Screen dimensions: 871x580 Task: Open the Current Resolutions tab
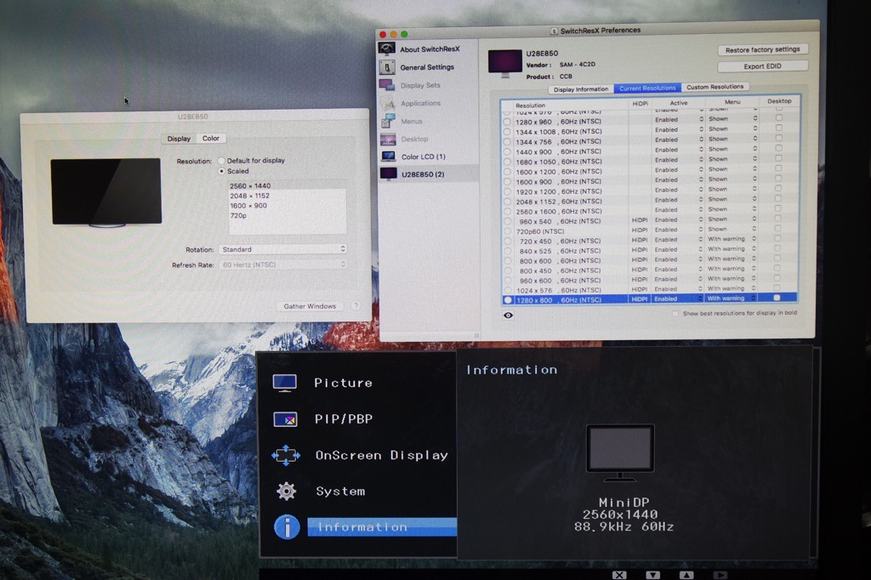click(647, 88)
